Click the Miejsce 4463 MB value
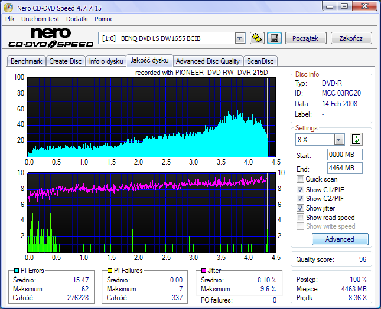This screenshot has width=381, height=309. tap(354, 288)
